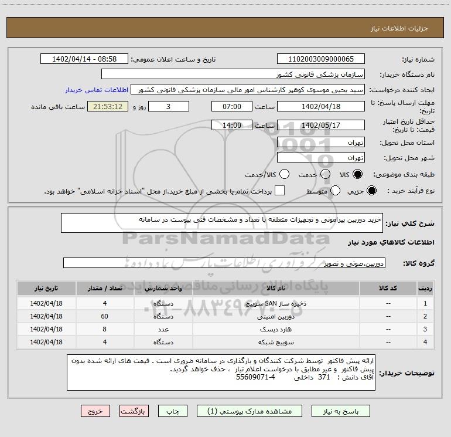
Task: Click the واحد شمارش column header
Action: [163, 288]
